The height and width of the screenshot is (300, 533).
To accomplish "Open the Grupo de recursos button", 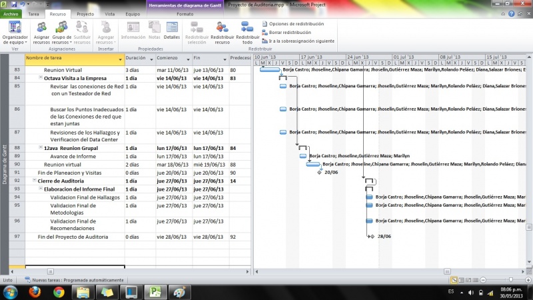I will coord(62,32).
